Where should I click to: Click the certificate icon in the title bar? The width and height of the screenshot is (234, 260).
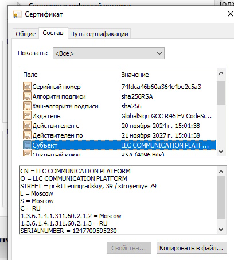click(x=17, y=14)
